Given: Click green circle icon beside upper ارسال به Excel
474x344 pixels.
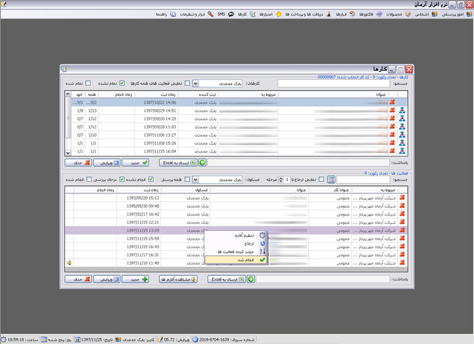Looking at the screenshot, I should pos(202,163).
